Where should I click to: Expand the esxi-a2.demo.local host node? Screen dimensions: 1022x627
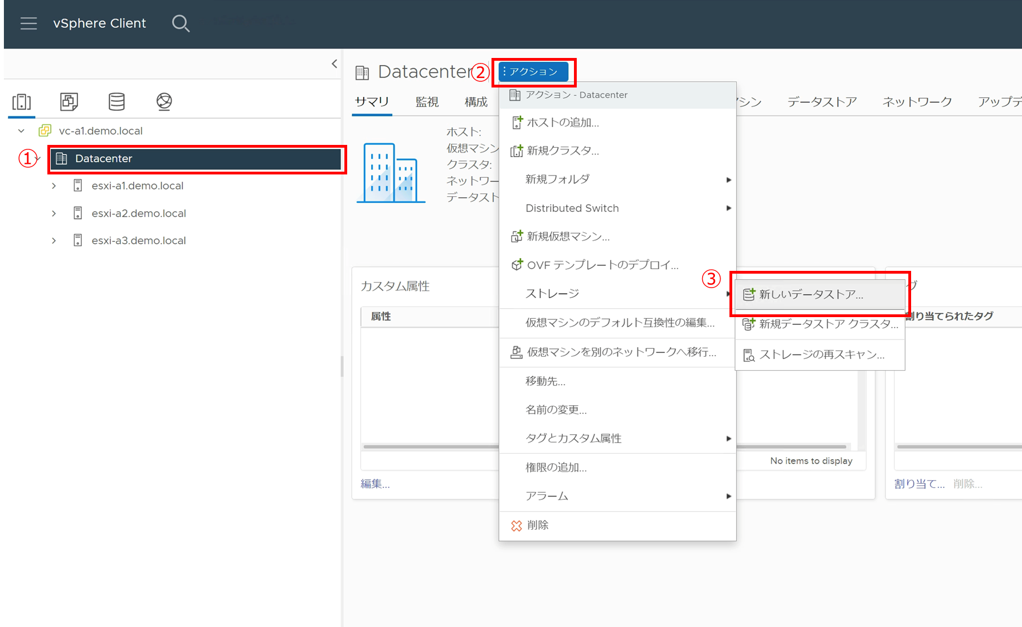pos(54,213)
